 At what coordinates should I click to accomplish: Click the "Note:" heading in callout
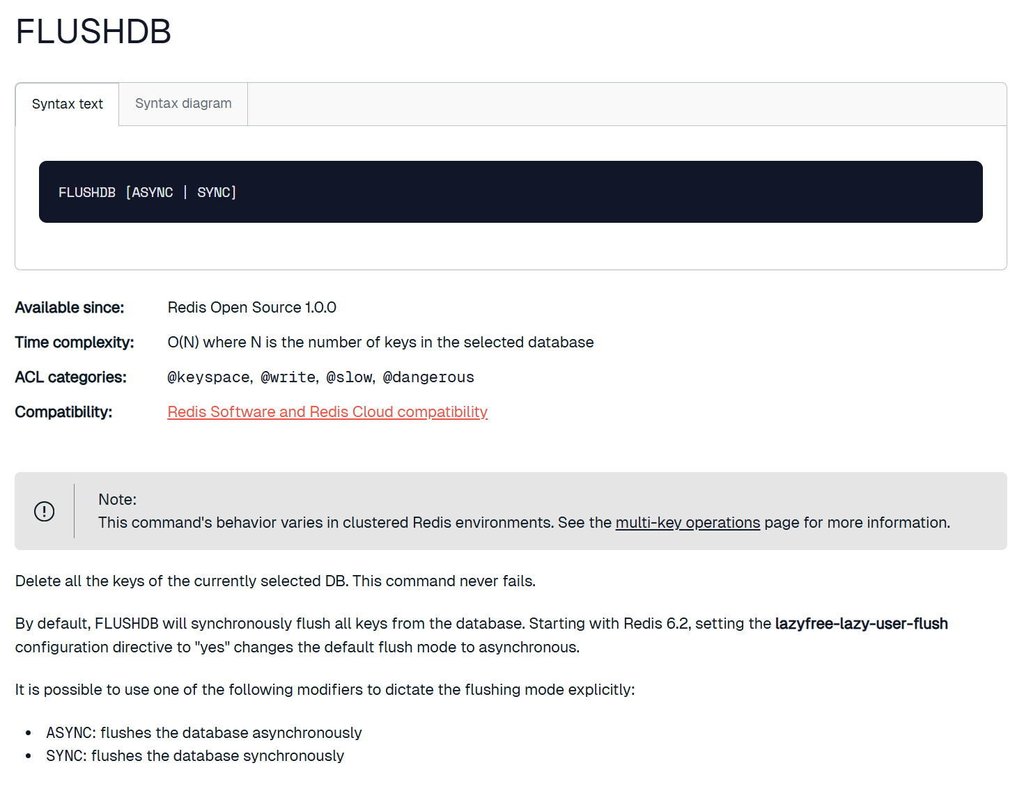click(x=118, y=500)
